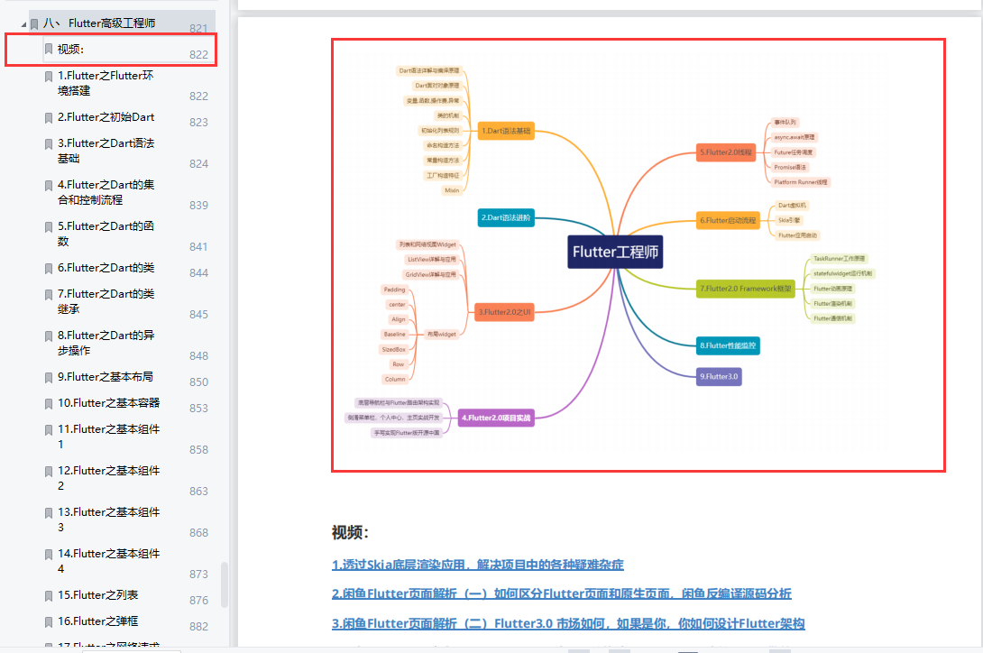Collapse the 八、Flutter高级工程师 bookmark section

coord(23,24)
